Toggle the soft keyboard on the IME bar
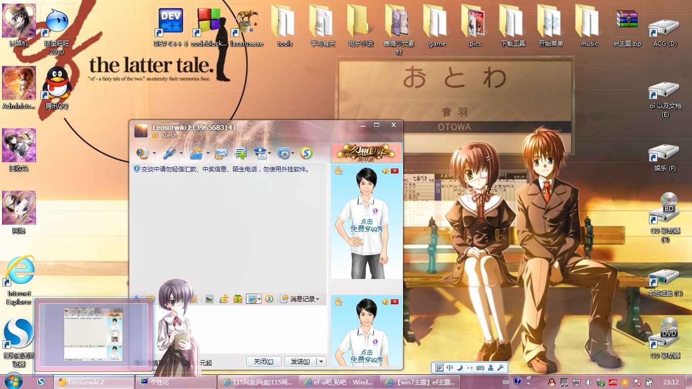Viewport: 692px width, 389px height. 480,368
